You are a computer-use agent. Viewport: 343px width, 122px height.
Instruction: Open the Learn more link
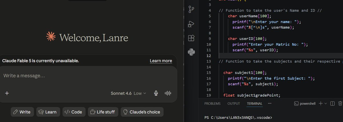coord(161,61)
